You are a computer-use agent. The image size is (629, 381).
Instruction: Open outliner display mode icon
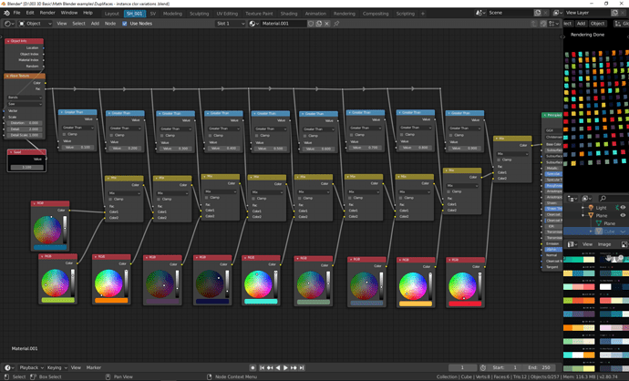[x=587, y=199]
